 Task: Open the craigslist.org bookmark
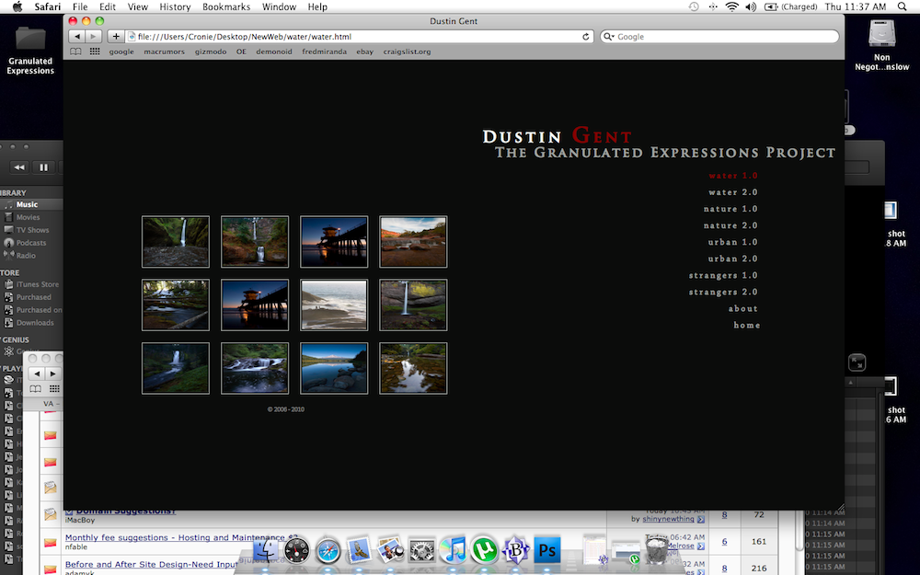408,52
